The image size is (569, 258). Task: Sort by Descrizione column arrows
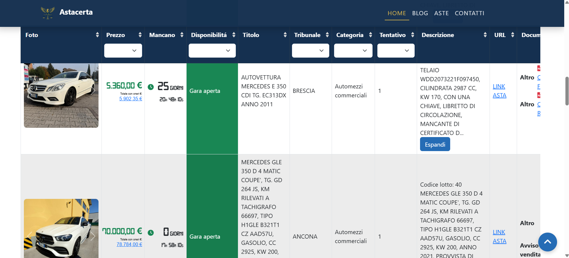coord(485,35)
